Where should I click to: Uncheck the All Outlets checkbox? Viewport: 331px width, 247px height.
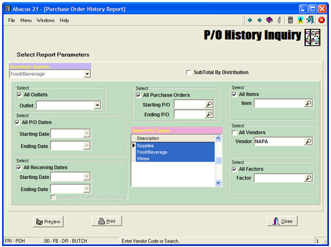click(19, 95)
